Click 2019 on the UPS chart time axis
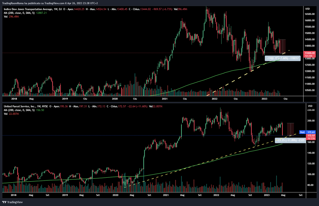319x206 pixels. pyautogui.click(x=65, y=195)
